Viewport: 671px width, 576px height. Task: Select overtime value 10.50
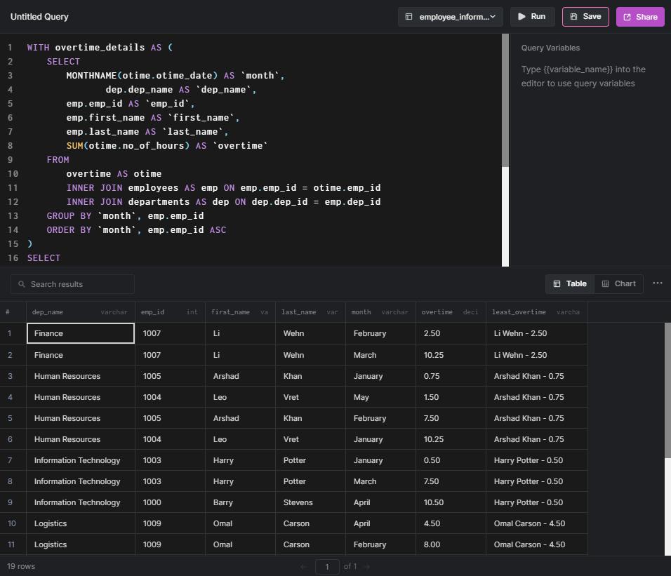(x=451, y=502)
